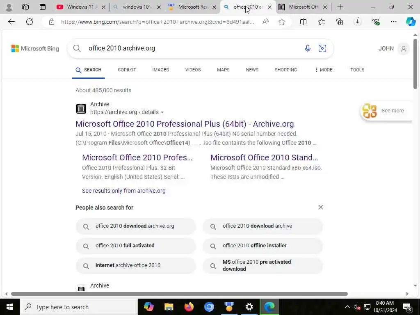The image size is (420, 315).
Task: Expand the archive.org details dropdown arrow
Action: point(162,112)
